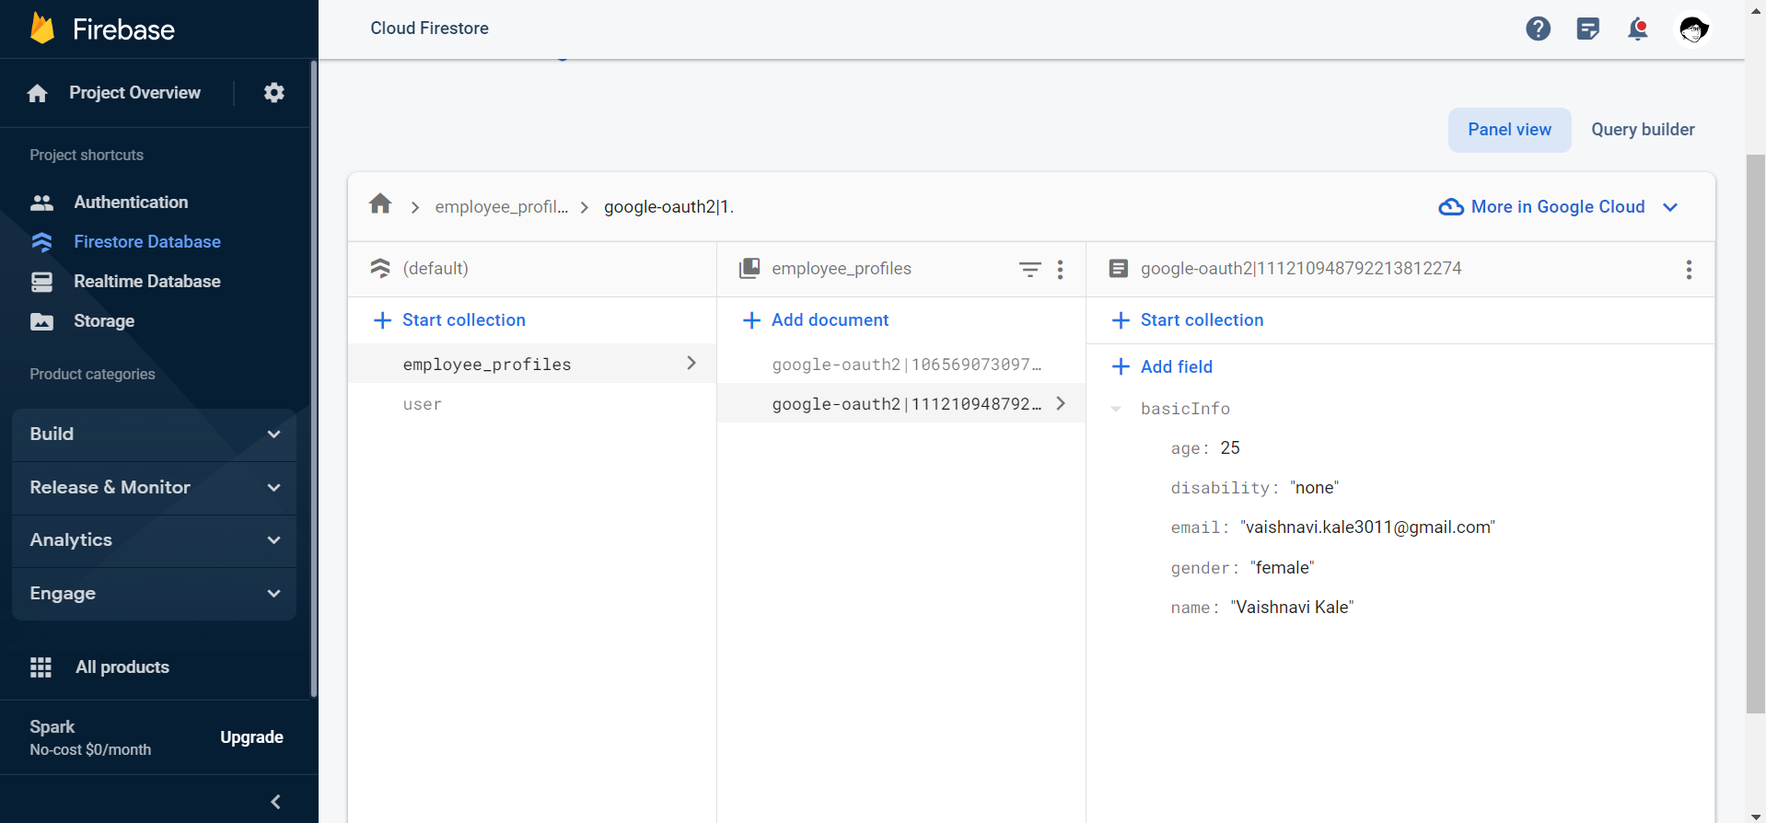Click the Authentication people icon
The width and height of the screenshot is (1766, 823).
(x=41, y=203)
